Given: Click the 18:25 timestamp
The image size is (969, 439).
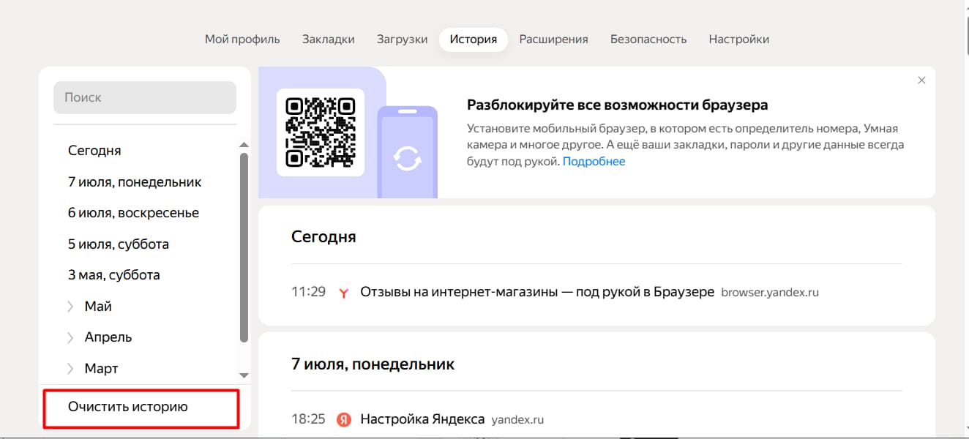Looking at the screenshot, I should point(308,419).
